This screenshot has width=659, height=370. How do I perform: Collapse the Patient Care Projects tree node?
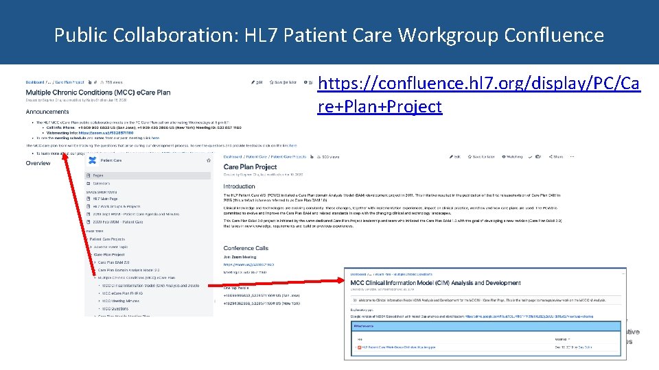pyautogui.click(x=87, y=239)
